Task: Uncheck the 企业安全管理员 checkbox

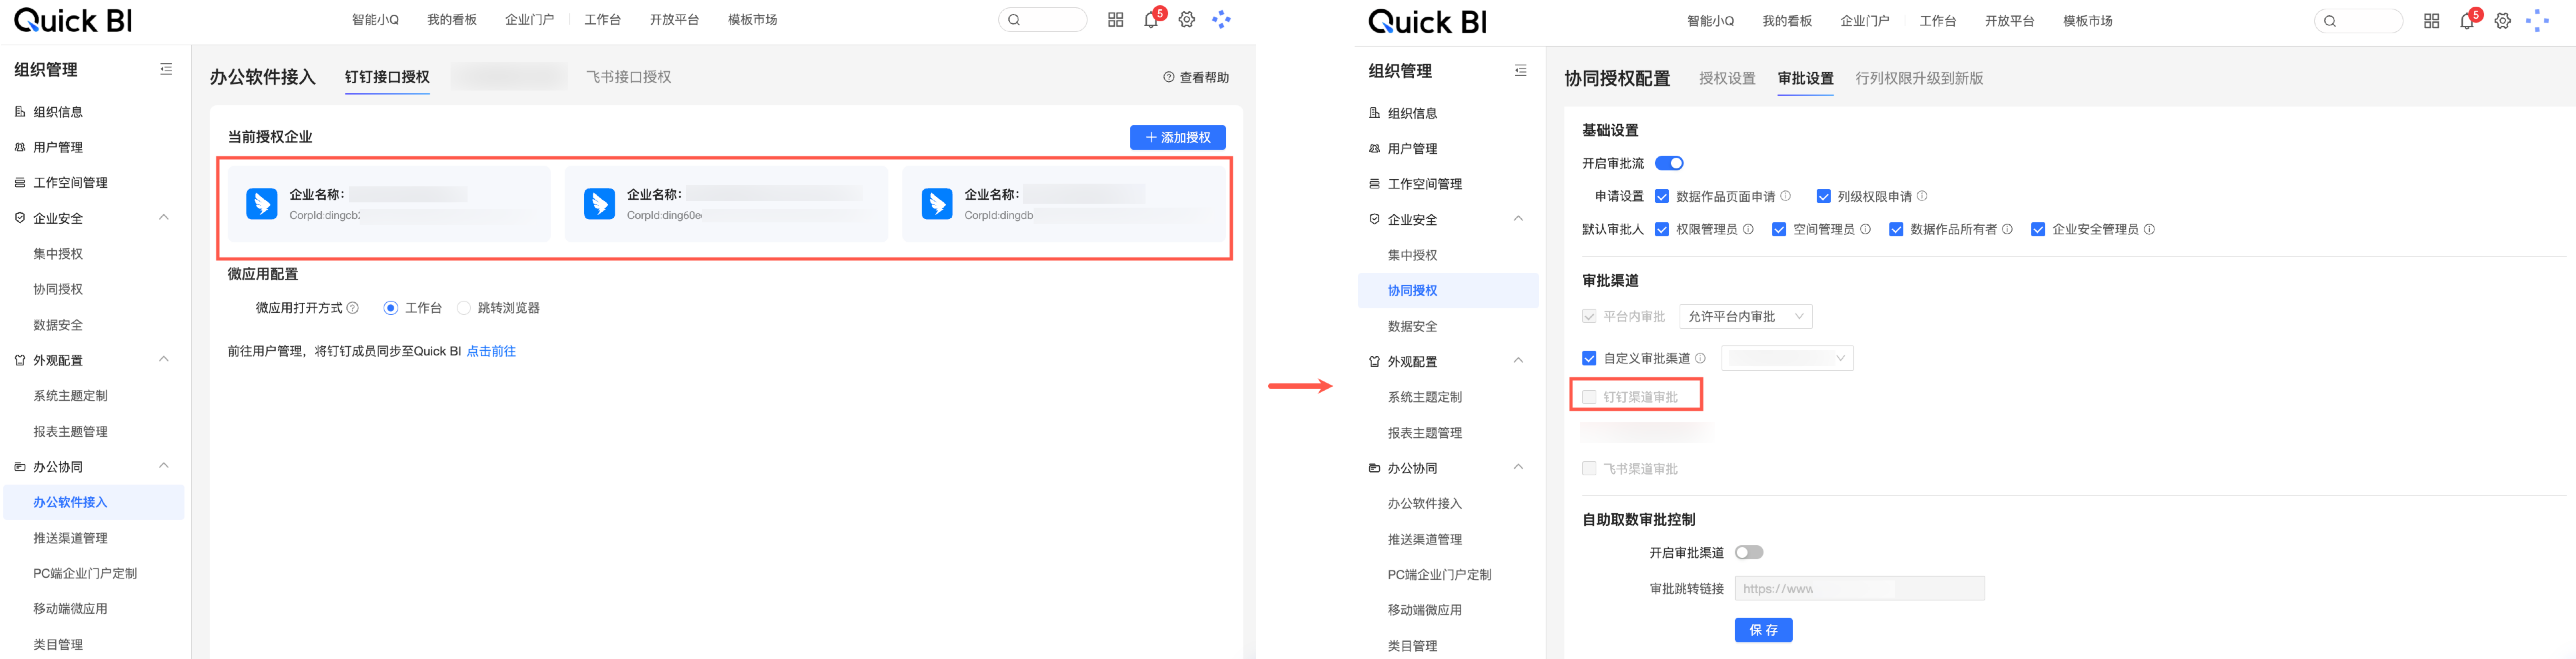Action: pos(2038,230)
